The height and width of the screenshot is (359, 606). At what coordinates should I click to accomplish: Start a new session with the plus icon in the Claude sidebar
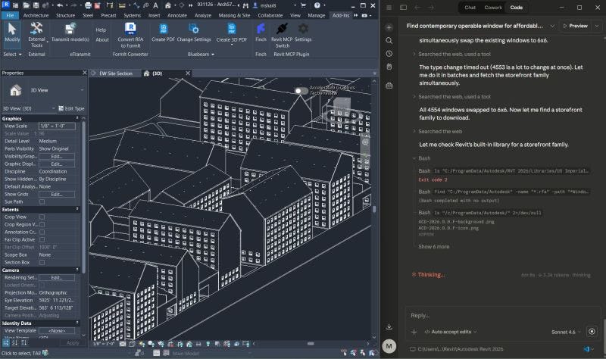point(389,27)
